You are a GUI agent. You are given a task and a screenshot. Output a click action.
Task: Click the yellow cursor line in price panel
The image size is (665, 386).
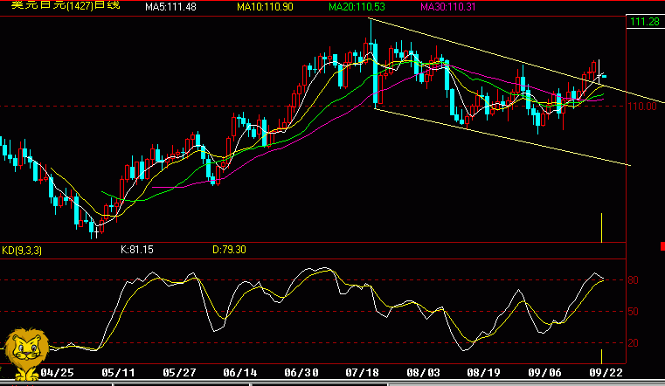click(601, 228)
